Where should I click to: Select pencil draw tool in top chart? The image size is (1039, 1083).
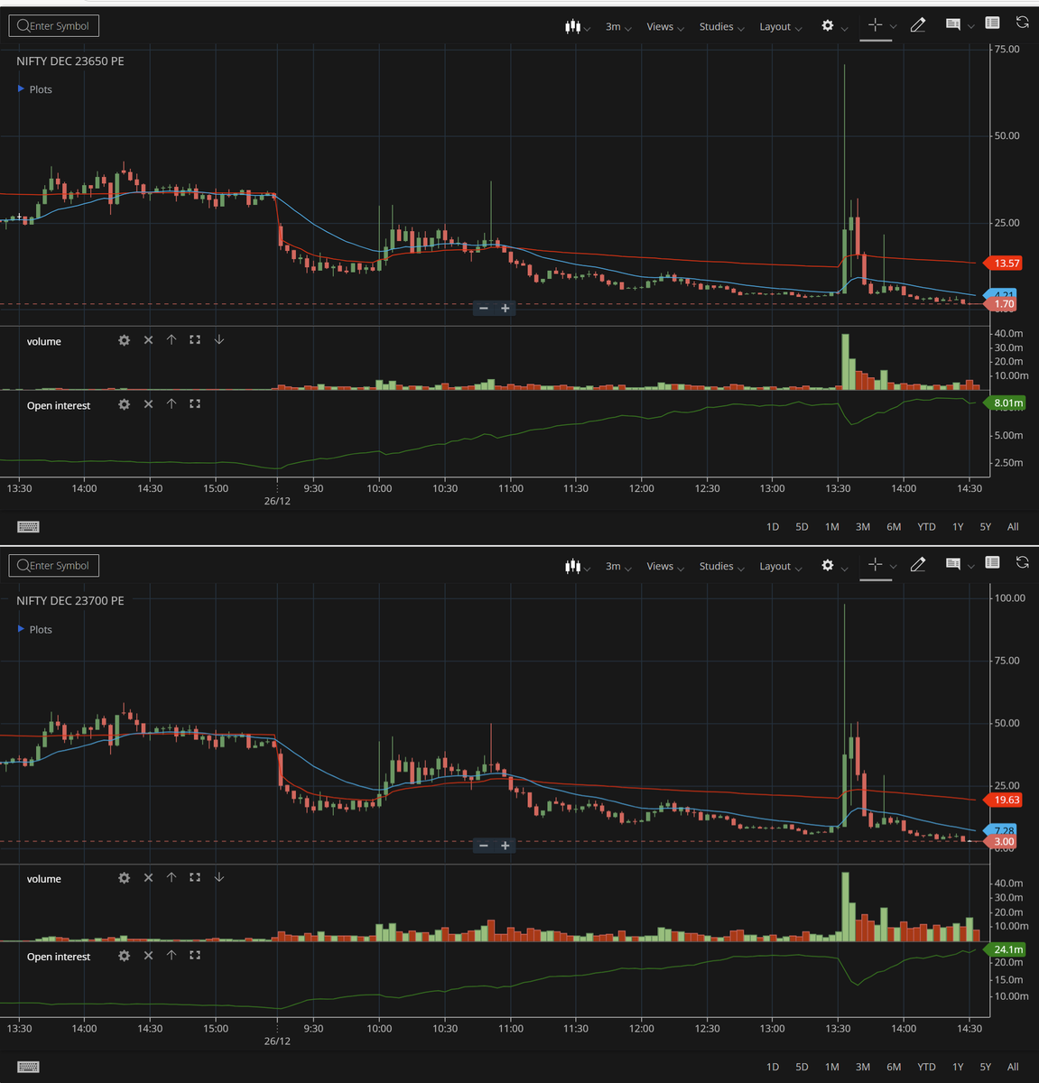pyautogui.click(x=918, y=25)
